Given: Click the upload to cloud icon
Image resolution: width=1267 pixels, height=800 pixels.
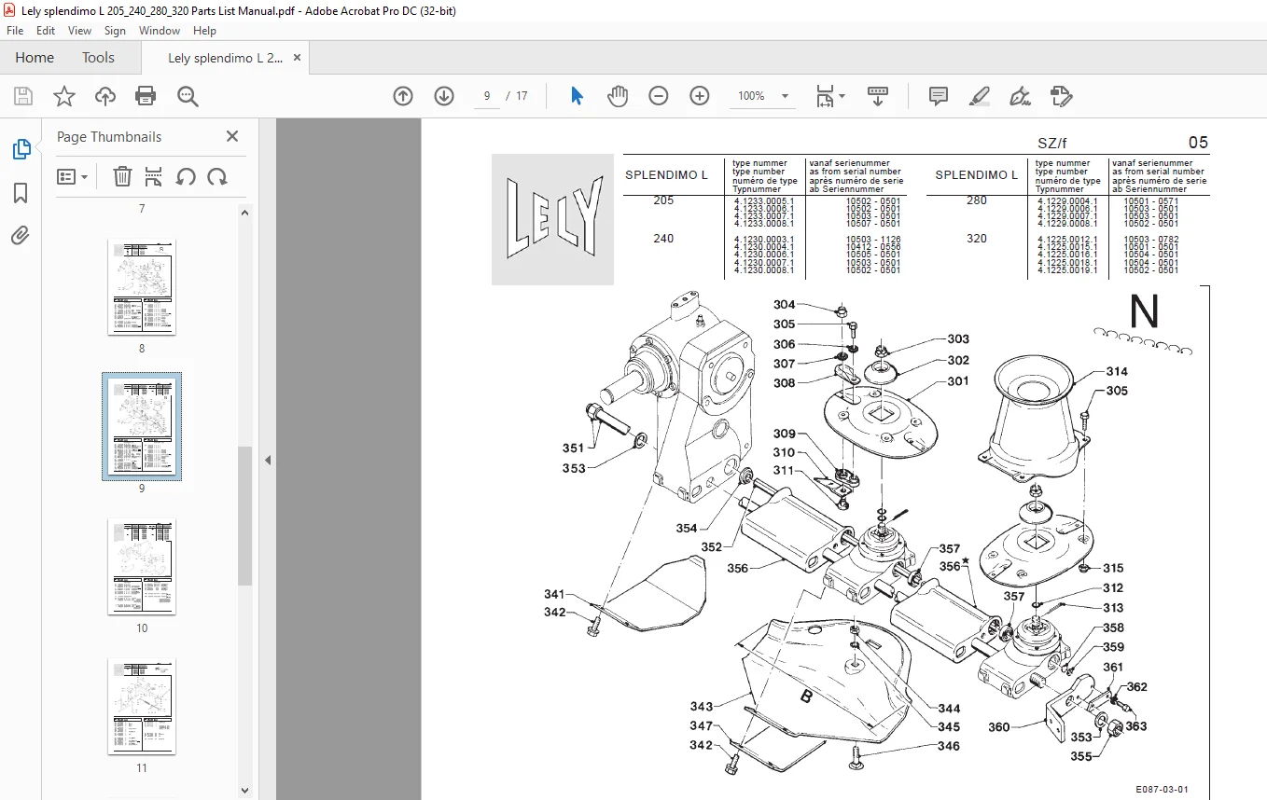Looking at the screenshot, I should point(105,96).
